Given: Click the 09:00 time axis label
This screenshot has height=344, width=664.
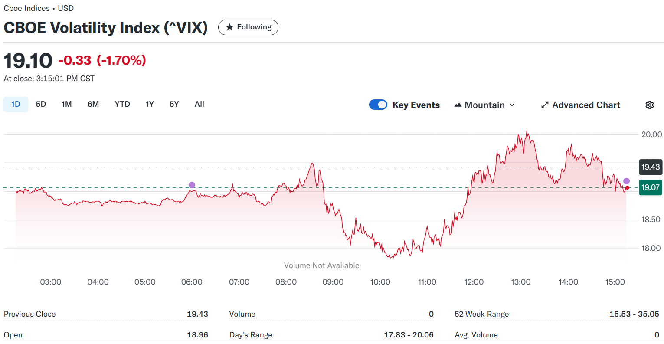Looking at the screenshot, I should (333, 282).
